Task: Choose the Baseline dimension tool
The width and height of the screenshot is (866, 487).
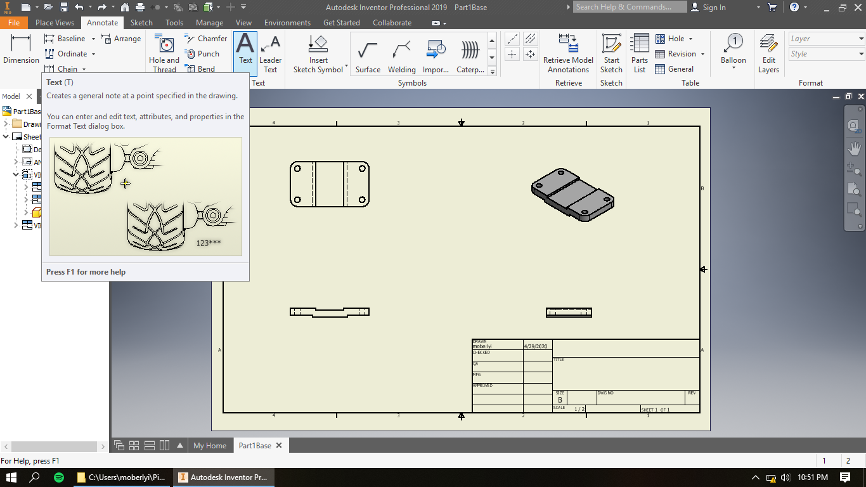Action: point(64,39)
